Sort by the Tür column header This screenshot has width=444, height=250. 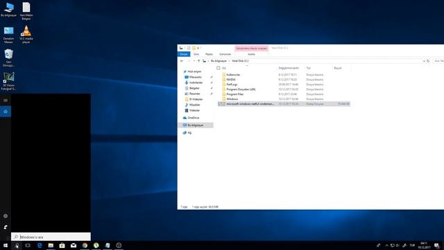coord(308,68)
